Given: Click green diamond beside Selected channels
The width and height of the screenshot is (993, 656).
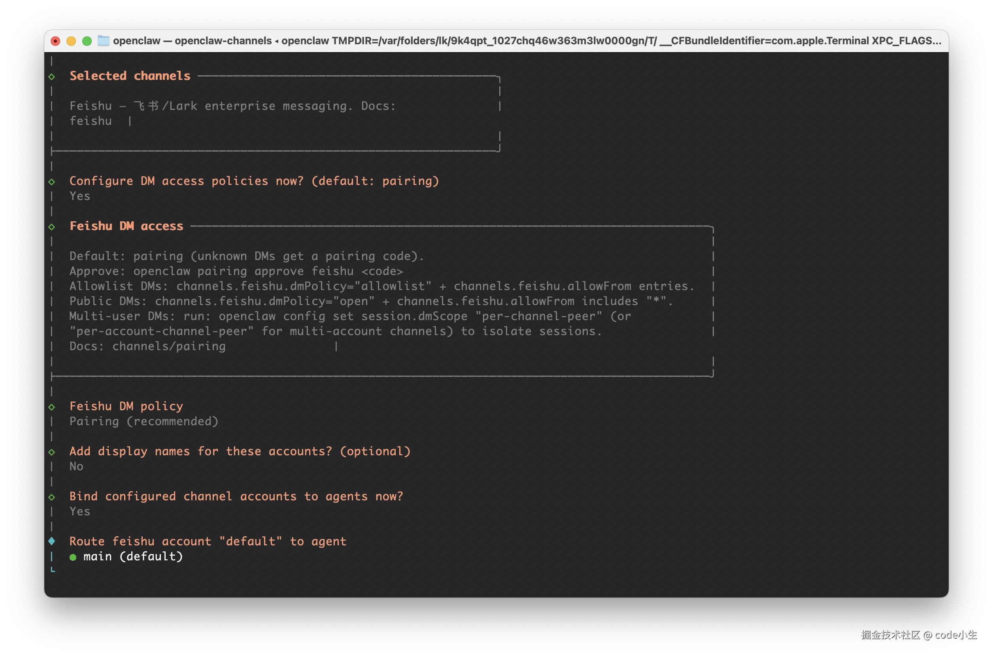Looking at the screenshot, I should (x=51, y=77).
